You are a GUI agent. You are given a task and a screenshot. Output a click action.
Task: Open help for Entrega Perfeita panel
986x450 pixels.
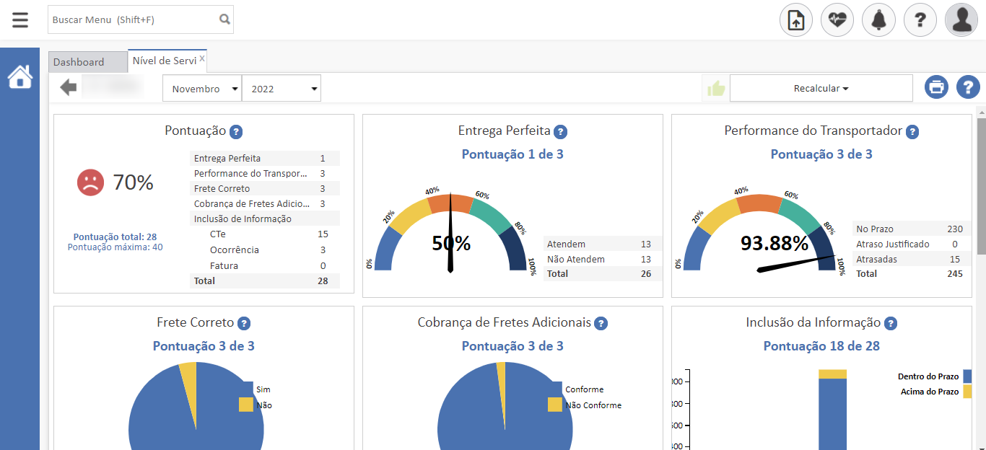pyautogui.click(x=560, y=132)
